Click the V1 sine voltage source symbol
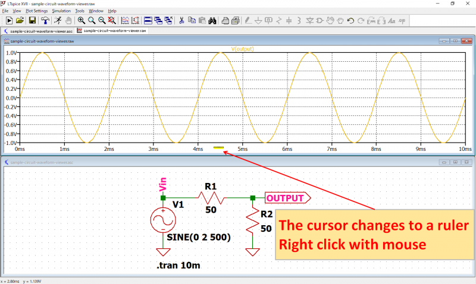The image size is (476, 284). tap(163, 220)
